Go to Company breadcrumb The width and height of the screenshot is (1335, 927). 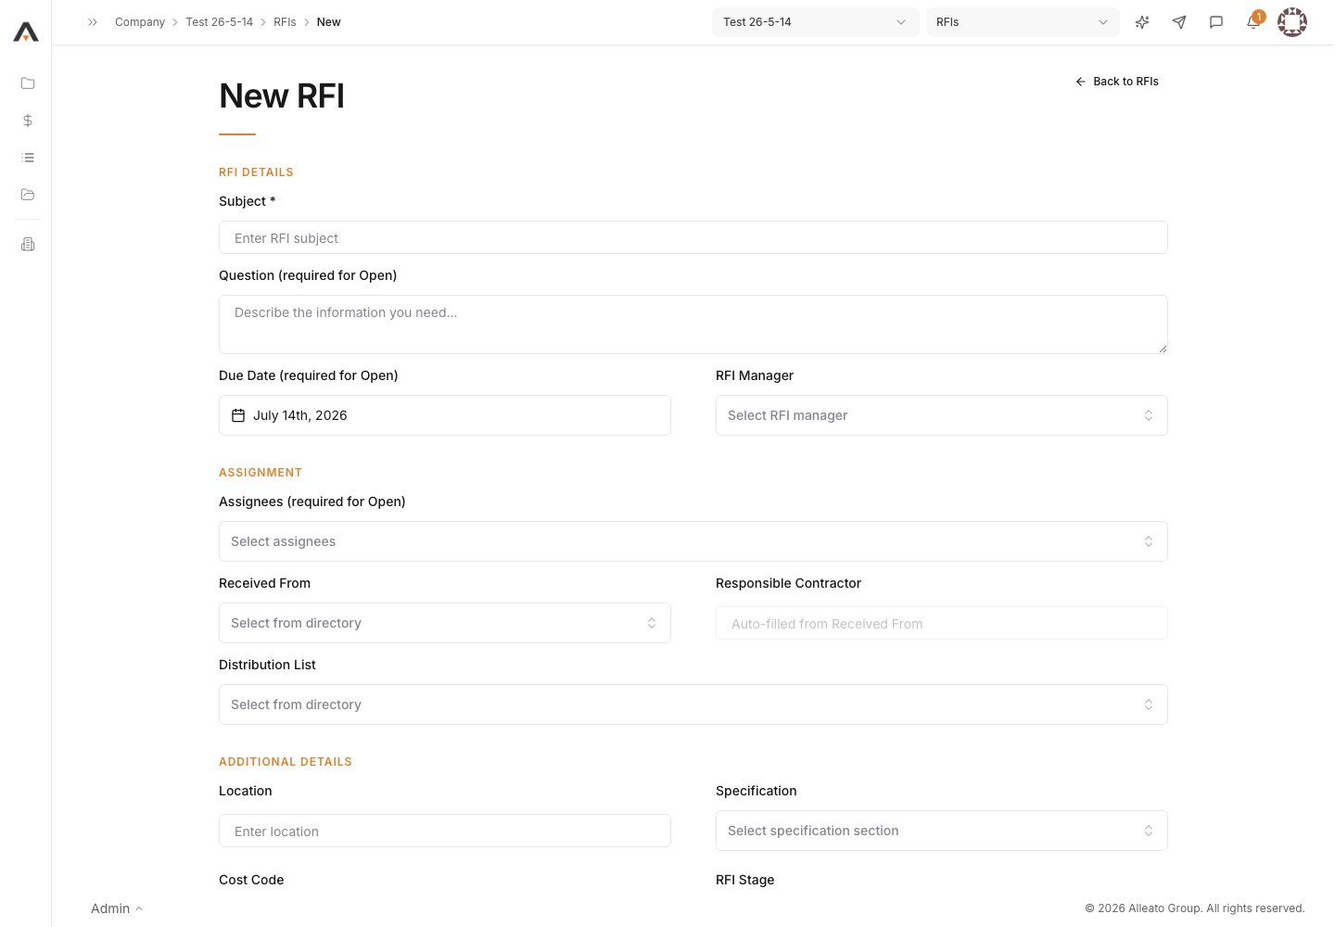point(140,22)
